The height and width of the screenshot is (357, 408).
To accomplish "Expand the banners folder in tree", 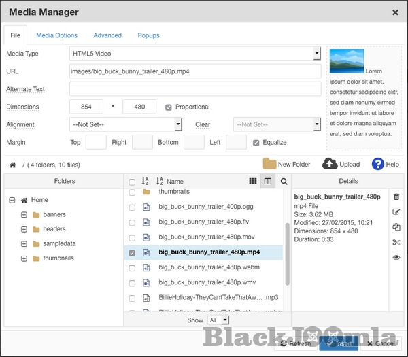I will coord(24,215).
